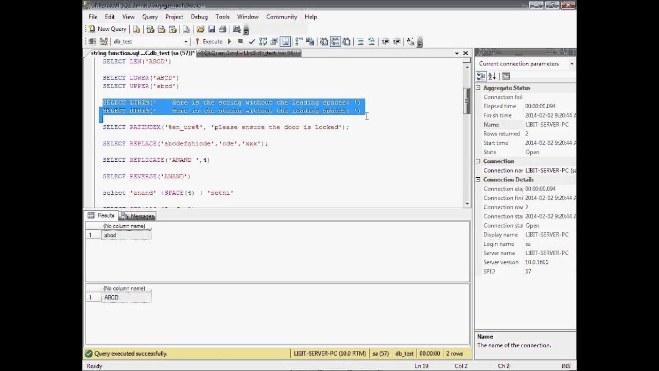
Task: Display the Estimated Execution Plan
Action: (263, 42)
